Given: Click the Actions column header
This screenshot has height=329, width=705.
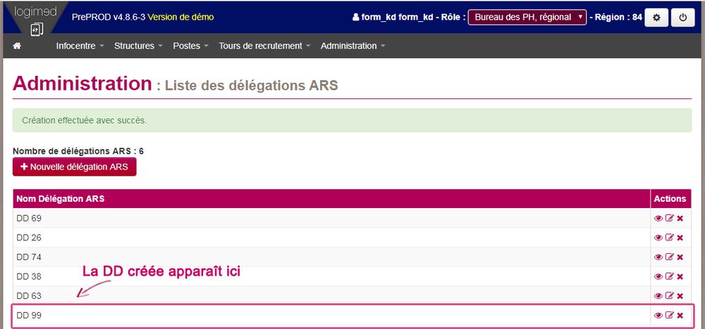Looking at the screenshot, I should click(670, 198).
